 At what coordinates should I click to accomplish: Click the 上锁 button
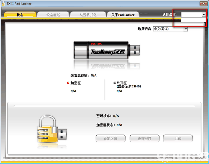178,138
